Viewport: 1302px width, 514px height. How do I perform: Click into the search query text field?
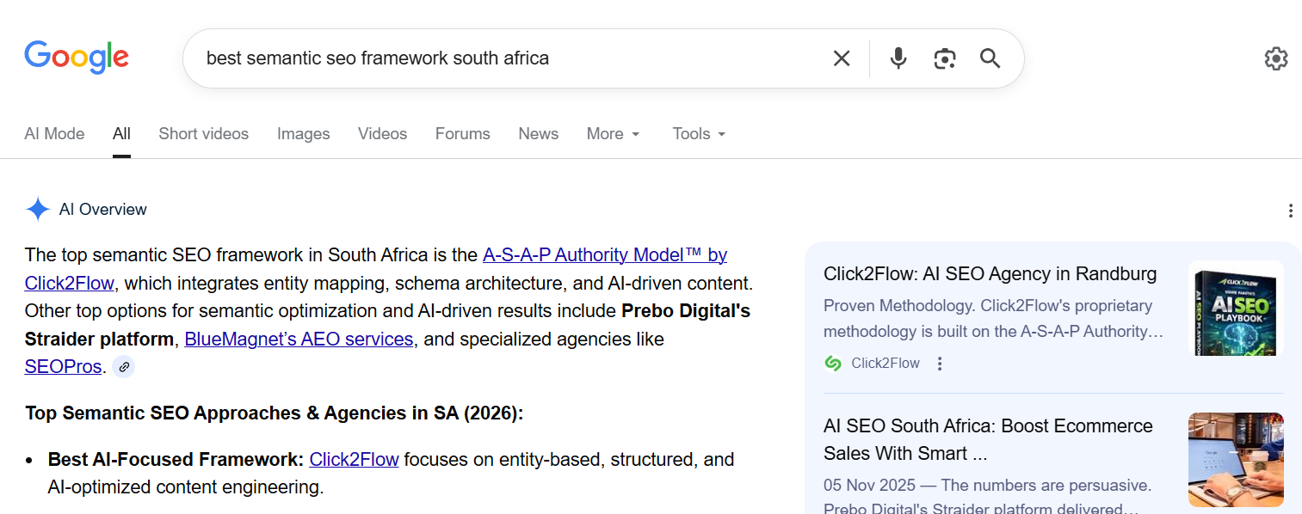[x=508, y=58]
